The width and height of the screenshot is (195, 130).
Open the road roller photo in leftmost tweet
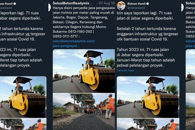point(23,97)
